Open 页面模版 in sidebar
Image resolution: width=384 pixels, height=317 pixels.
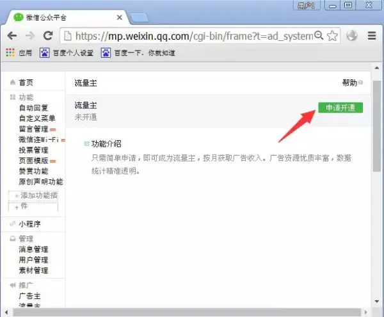point(33,161)
